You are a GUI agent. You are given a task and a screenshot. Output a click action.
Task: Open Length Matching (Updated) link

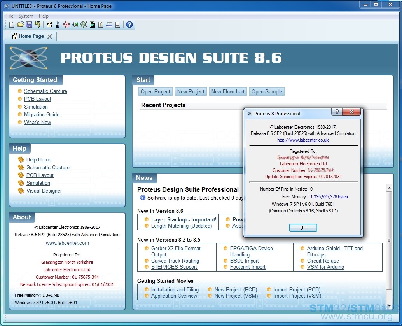click(x=182, y=226)
